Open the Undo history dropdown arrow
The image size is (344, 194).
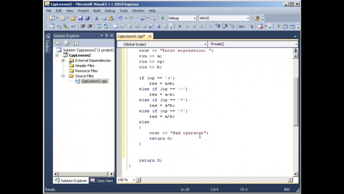click(x=126, y=18)
